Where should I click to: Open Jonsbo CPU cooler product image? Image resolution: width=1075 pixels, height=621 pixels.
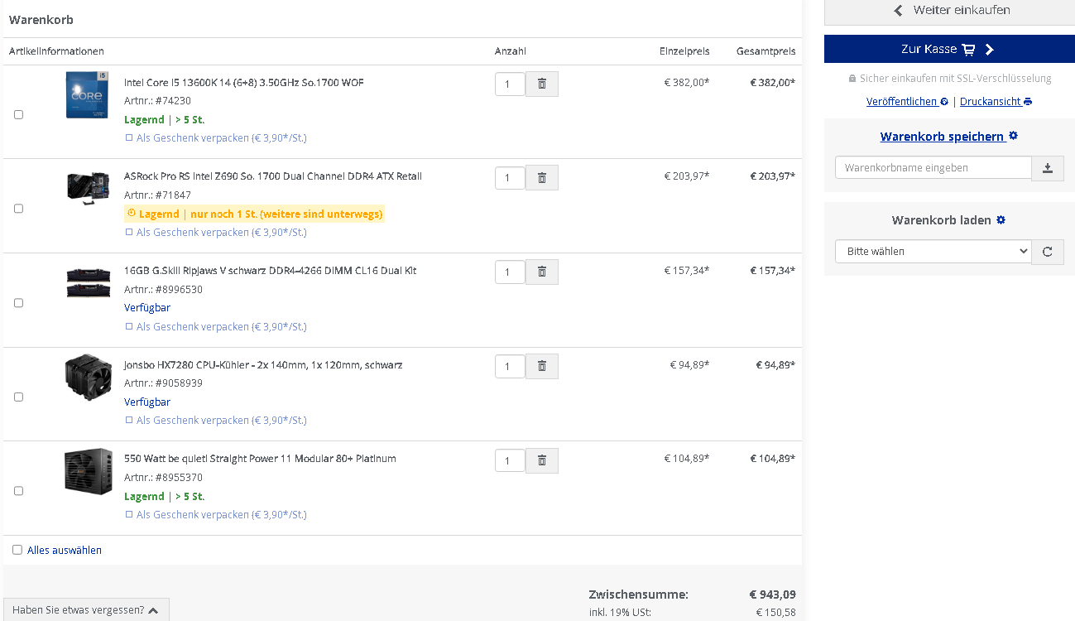pyautogui.click(x=88, y=378)
